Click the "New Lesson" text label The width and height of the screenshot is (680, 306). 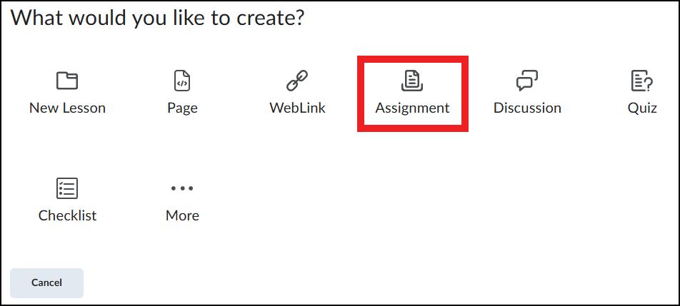(x=67, y=108)
